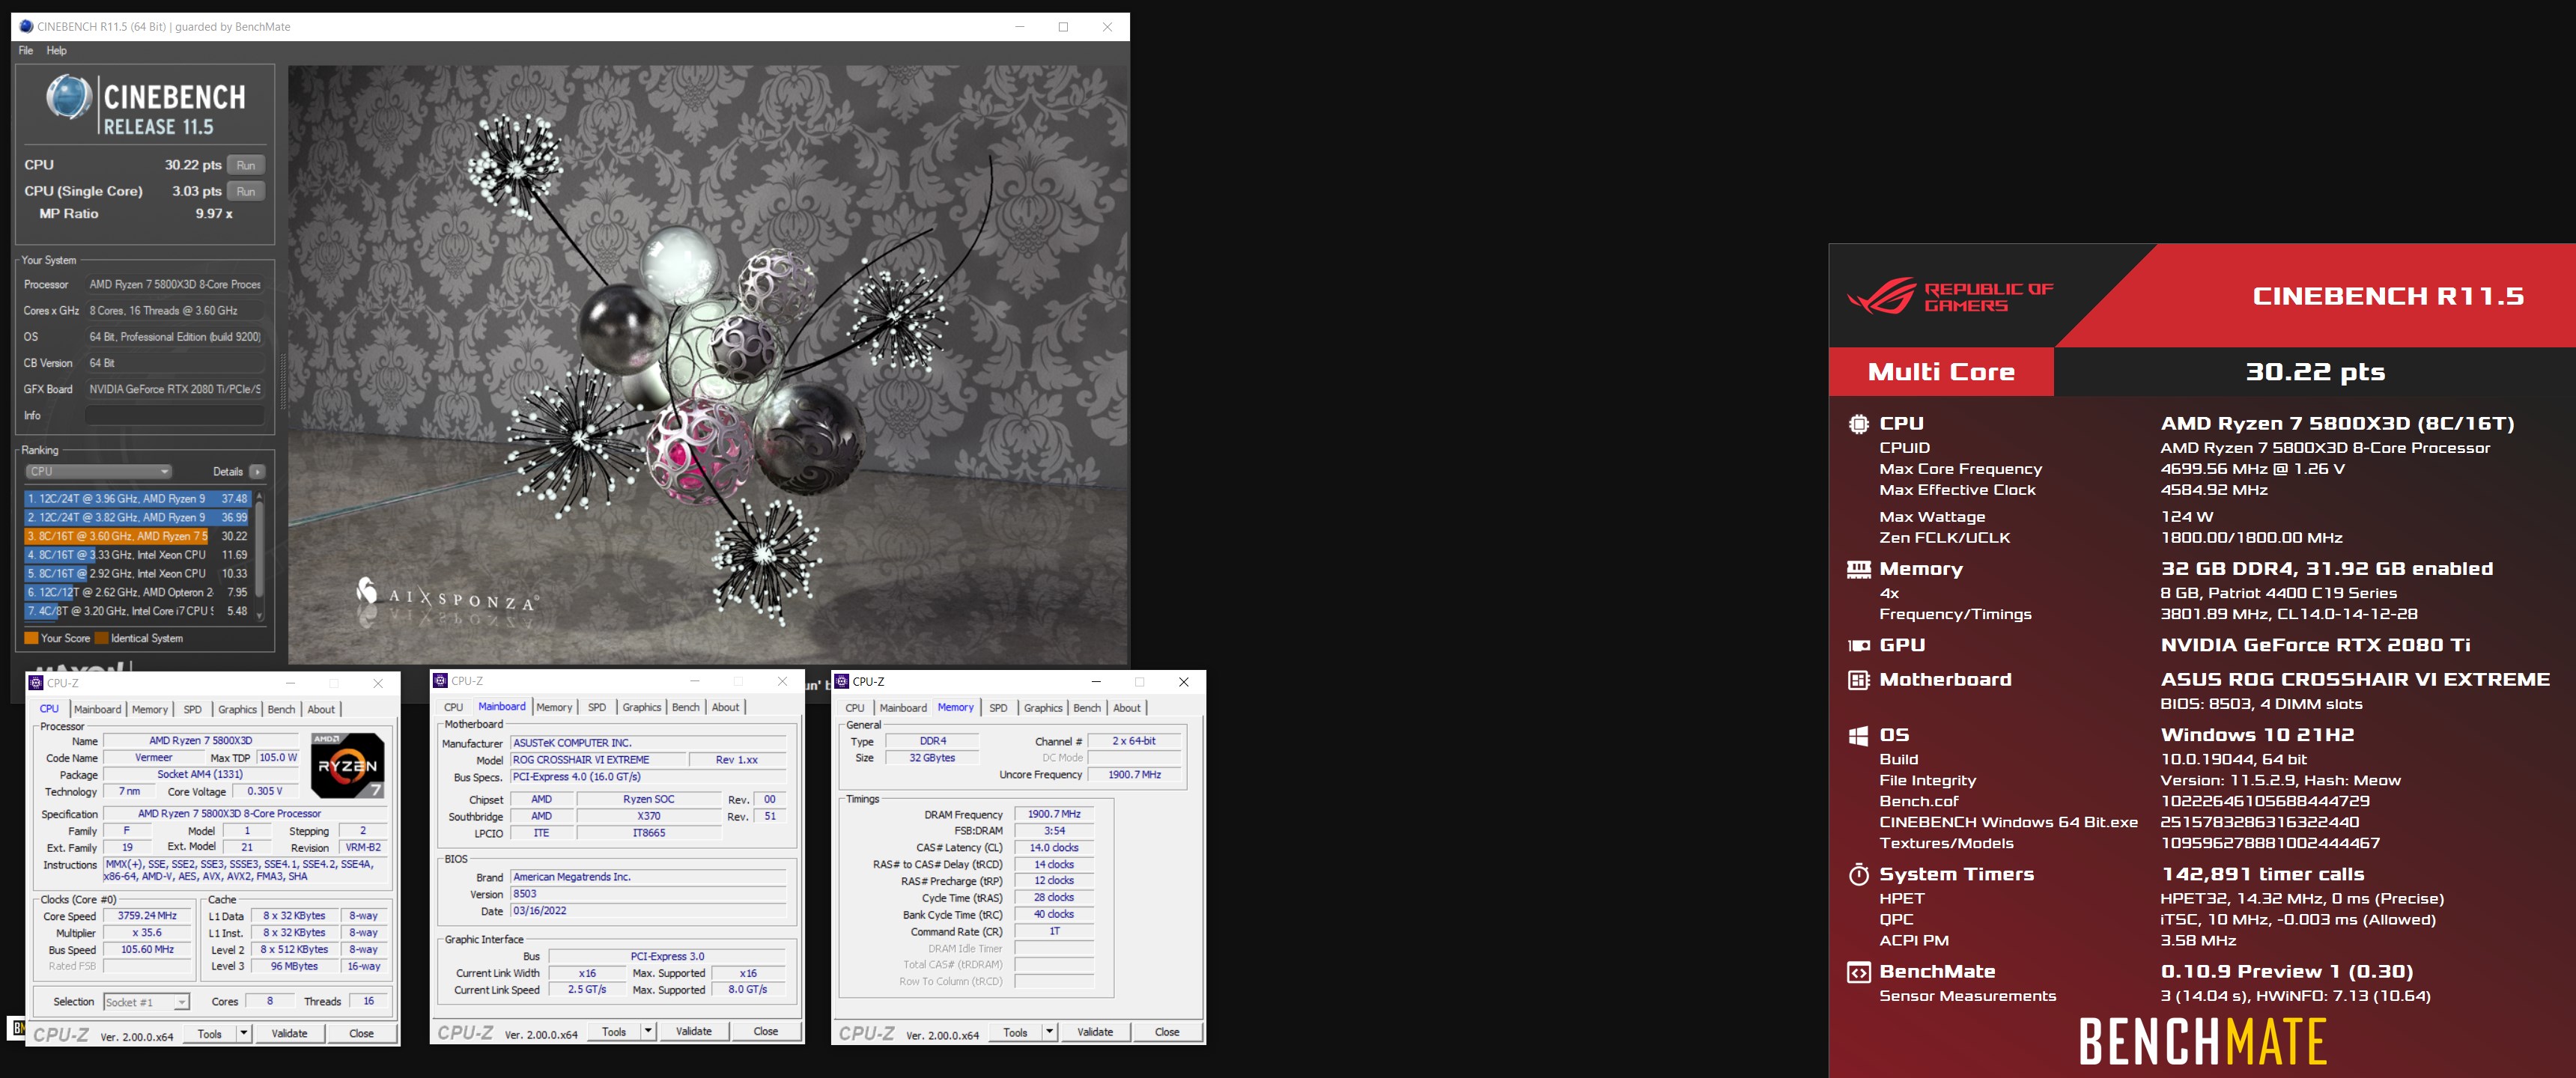Image resolution: width=2576 pixels, height=1078 pixels.
Task: Open Graphics tab in Memory CPU-Z window
Action: 1043,708
